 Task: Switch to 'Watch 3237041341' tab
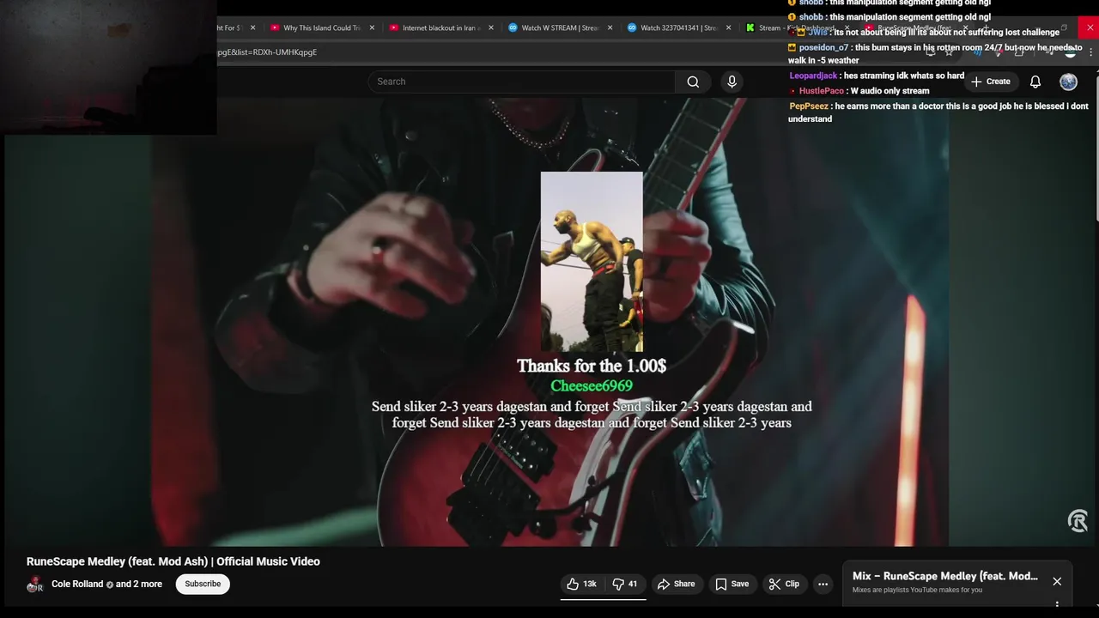(x=678, y=27)
